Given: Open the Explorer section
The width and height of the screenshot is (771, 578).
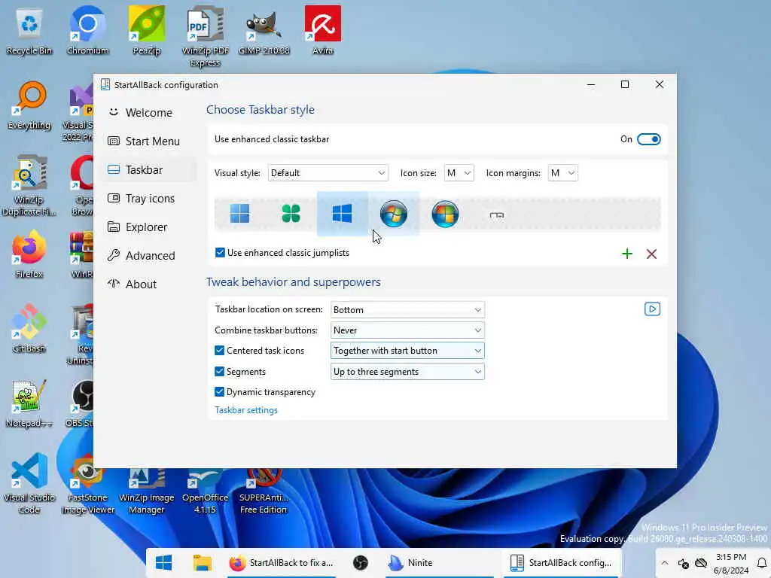Looking at the screenshot, I should point(149,227).
